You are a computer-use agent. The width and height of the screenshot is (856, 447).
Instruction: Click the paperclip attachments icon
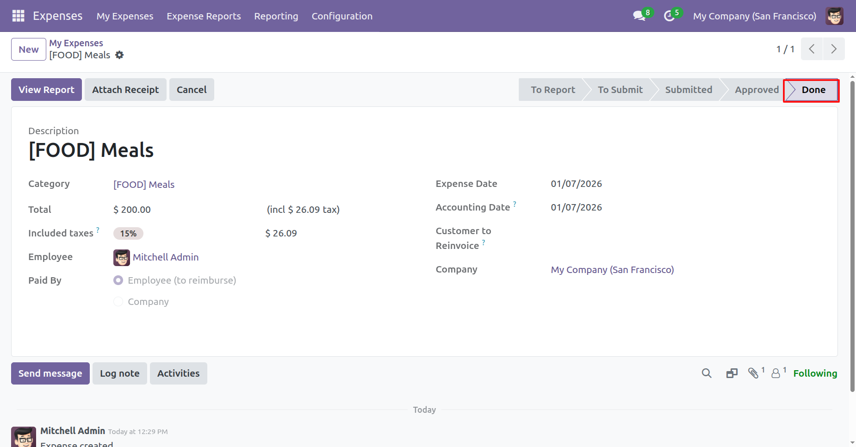click(x=753, y=373)
